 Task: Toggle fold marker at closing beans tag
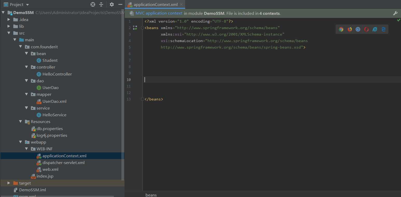[142, 99]
